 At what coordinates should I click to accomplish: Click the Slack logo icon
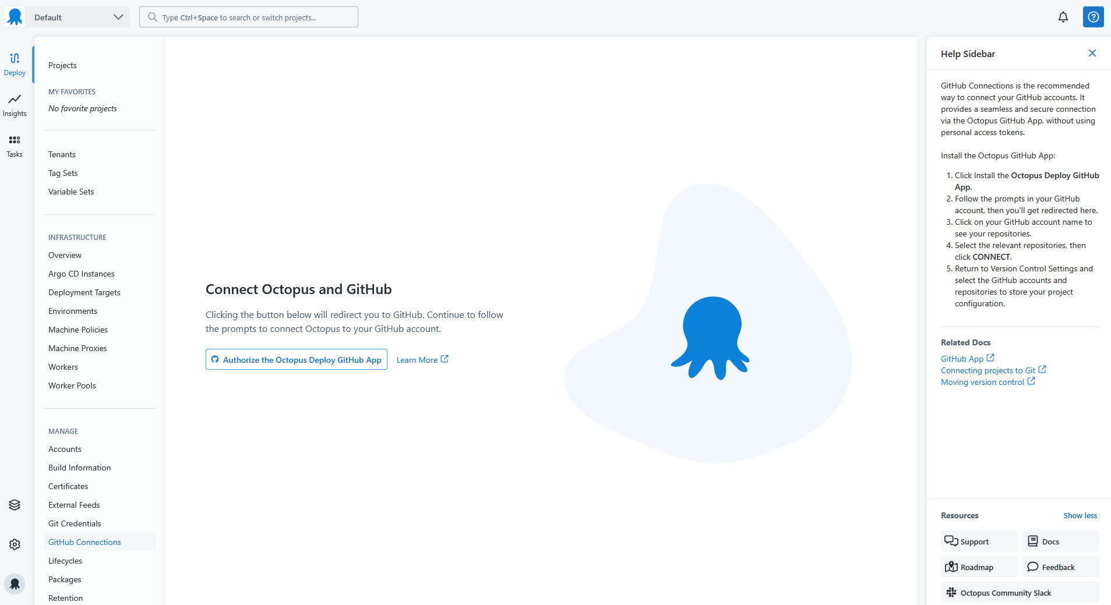(951, 592)
